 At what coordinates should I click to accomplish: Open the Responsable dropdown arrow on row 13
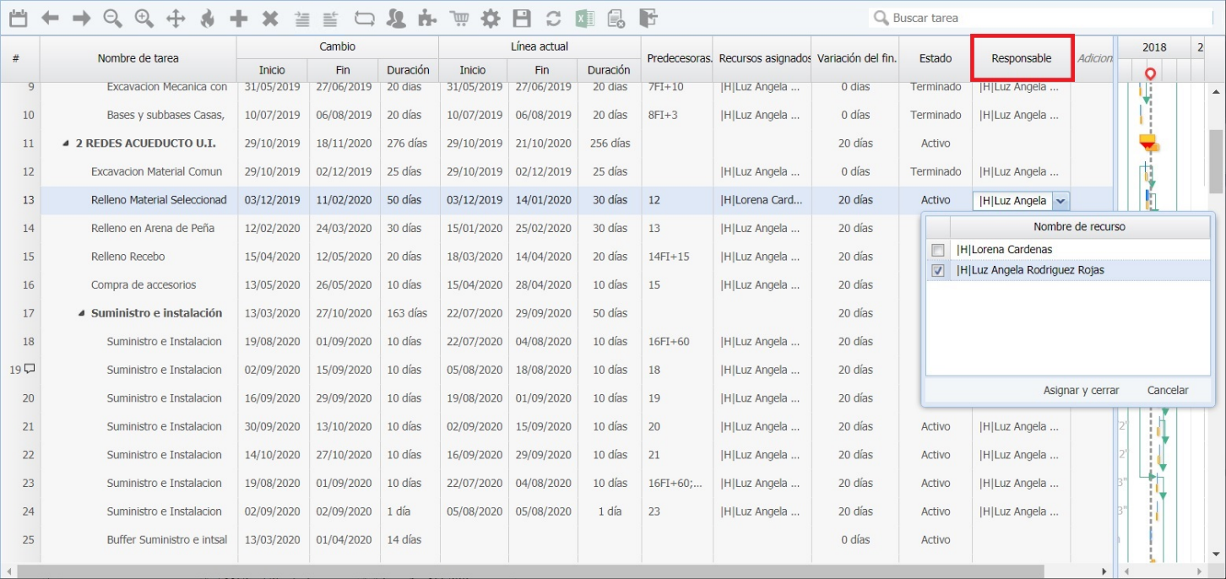[1062, 201]
